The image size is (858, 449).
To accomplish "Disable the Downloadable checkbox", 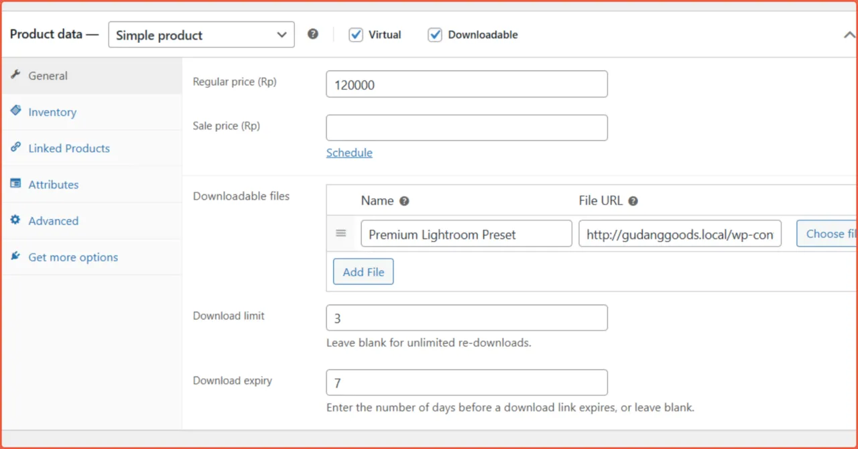I will (x=435, y=34).
